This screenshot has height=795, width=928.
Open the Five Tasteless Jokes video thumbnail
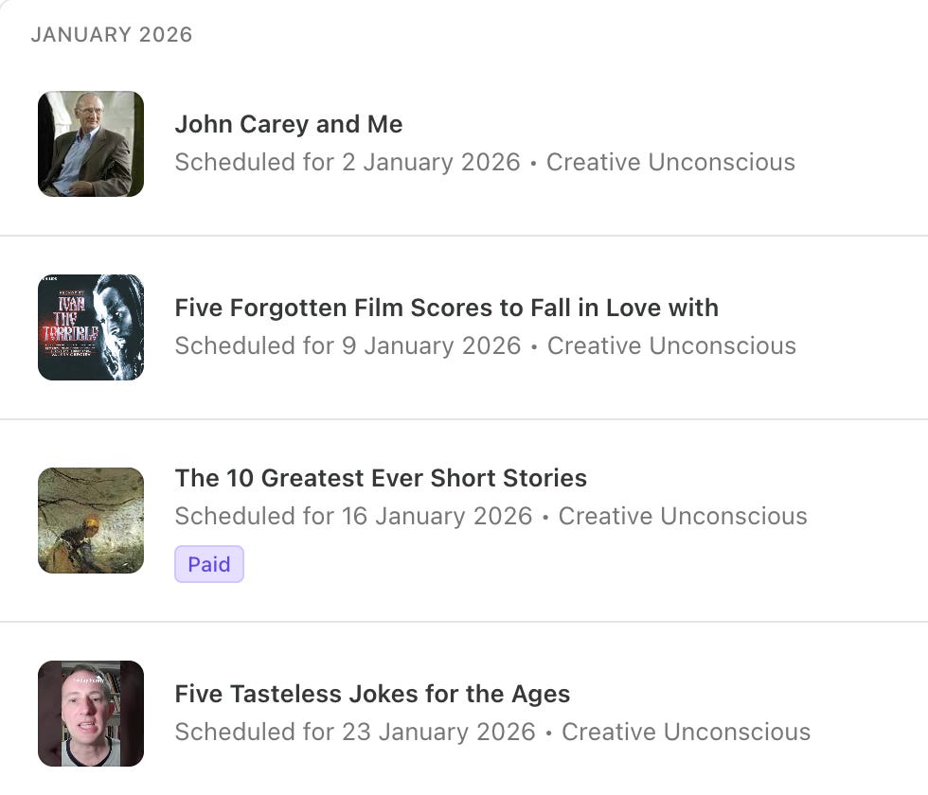tap(90, 714)
